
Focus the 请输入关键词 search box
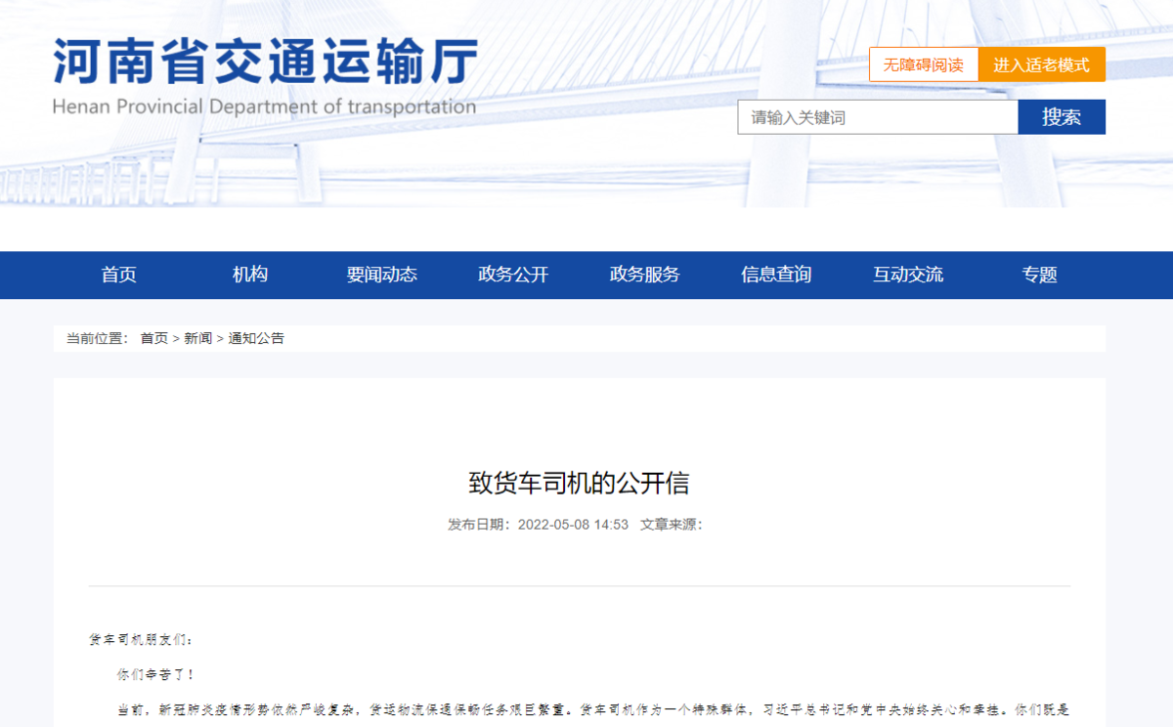point(877,117)
